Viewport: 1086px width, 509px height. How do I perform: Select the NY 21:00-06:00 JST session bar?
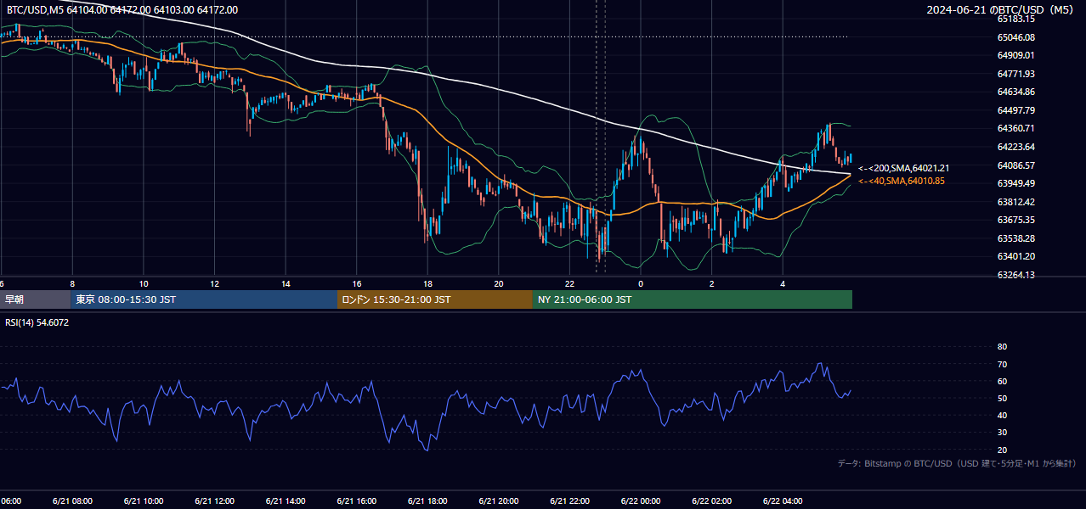click(x=693, y=299)
